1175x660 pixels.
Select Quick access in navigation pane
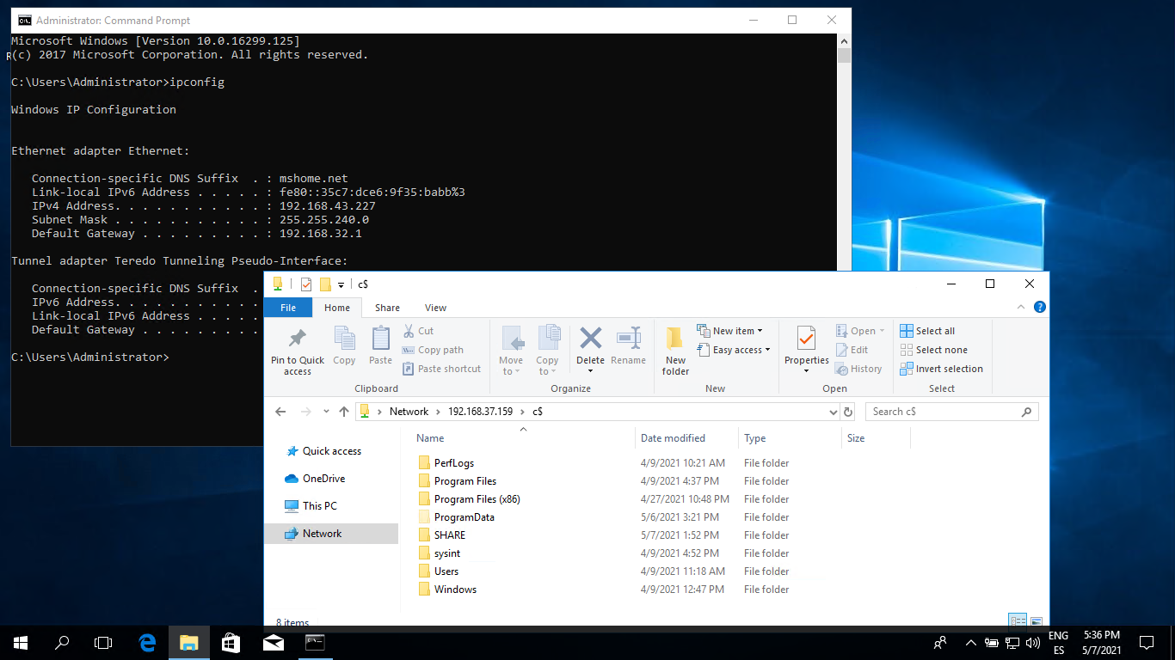click(331, 451)
